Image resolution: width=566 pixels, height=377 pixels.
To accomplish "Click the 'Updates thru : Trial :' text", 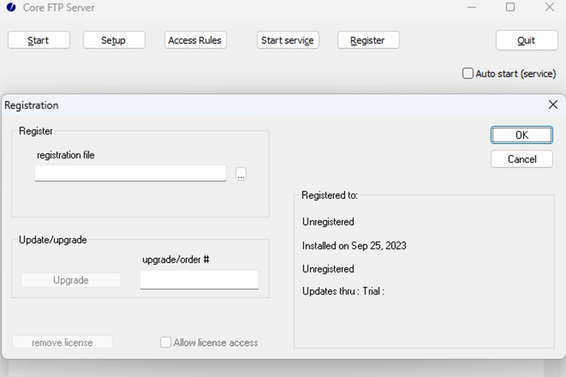I will (x=343, y=291).
